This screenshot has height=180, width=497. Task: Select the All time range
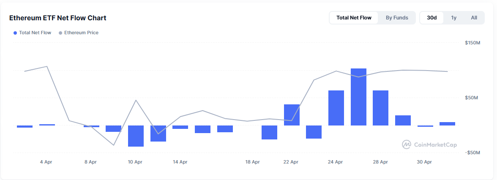[474, 18]
